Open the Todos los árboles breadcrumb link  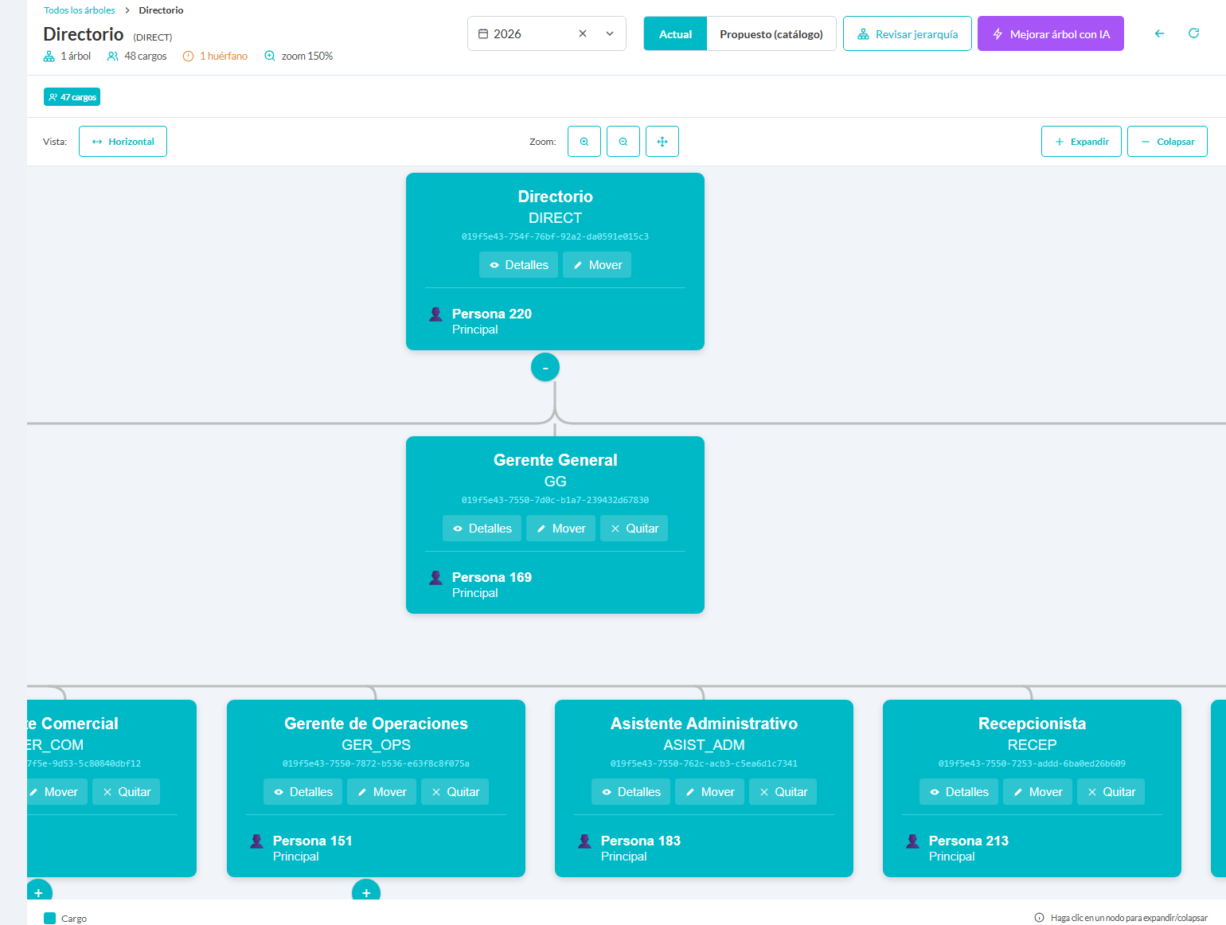(80, 10)
